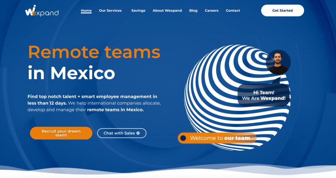This screenshot has height=178, width=336.
Task: Click 'remote teams in Mexico.' bold text
Action: (115, 110)
